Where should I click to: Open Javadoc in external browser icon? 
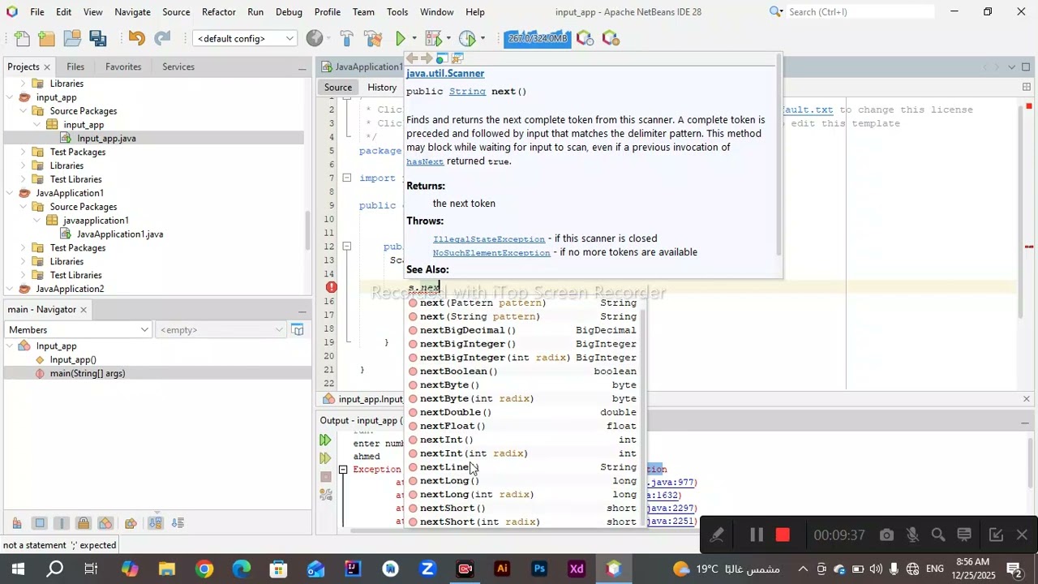tap(442, 58)
